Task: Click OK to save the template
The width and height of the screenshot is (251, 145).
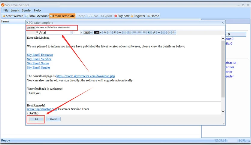Action: (36, 119)
